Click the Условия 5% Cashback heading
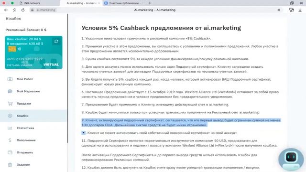 (x=161, y=28)
